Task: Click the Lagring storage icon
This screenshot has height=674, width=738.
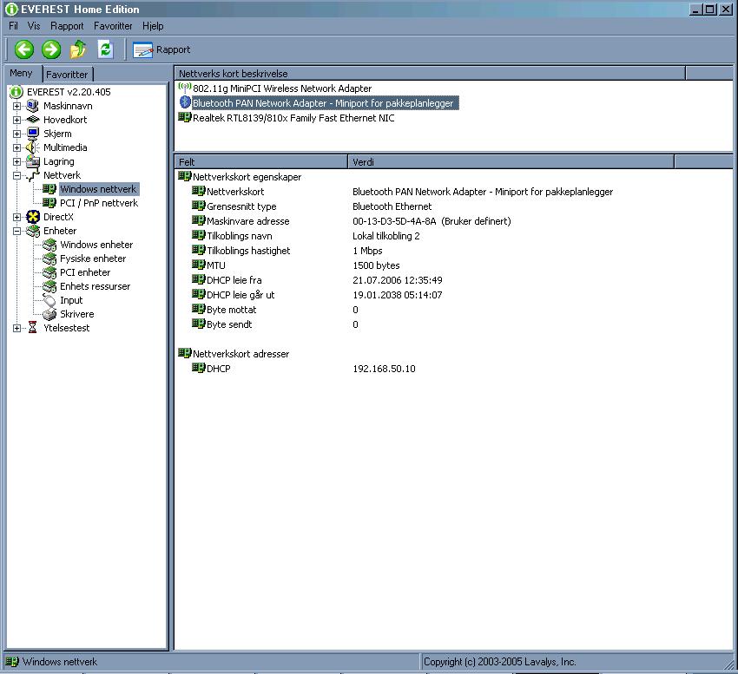Action: (32, 161)
